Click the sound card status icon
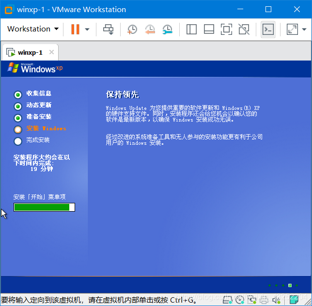 (x=276, y=300)
